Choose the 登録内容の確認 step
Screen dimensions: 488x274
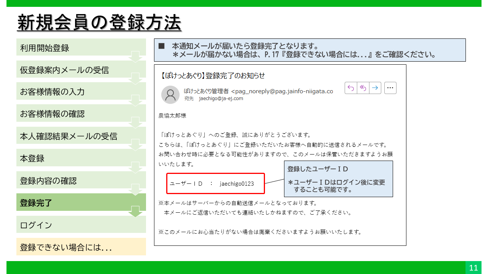pyautogui.click(x=81, y=181)
